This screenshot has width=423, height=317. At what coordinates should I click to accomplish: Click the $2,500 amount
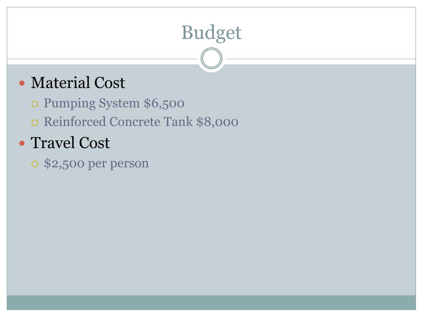64,163
